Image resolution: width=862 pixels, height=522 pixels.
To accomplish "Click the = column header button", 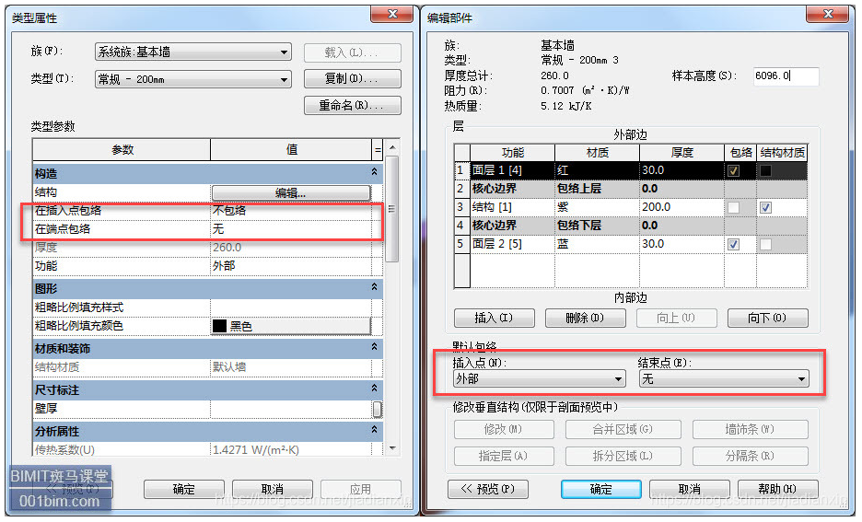I will [378, 149].
